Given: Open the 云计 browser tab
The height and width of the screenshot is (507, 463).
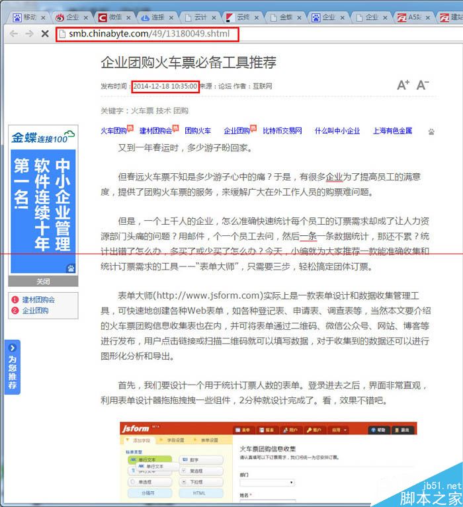Looking at the screenshot, I should [199, 17].
